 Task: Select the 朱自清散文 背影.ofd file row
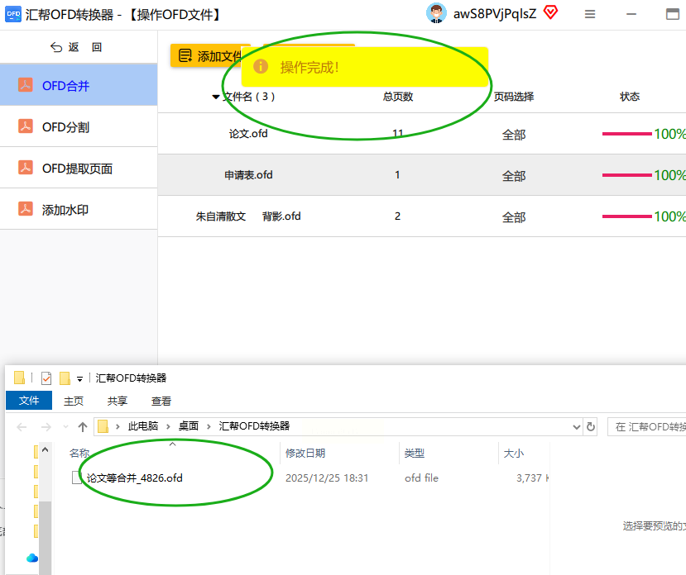(x=422, y=216)
